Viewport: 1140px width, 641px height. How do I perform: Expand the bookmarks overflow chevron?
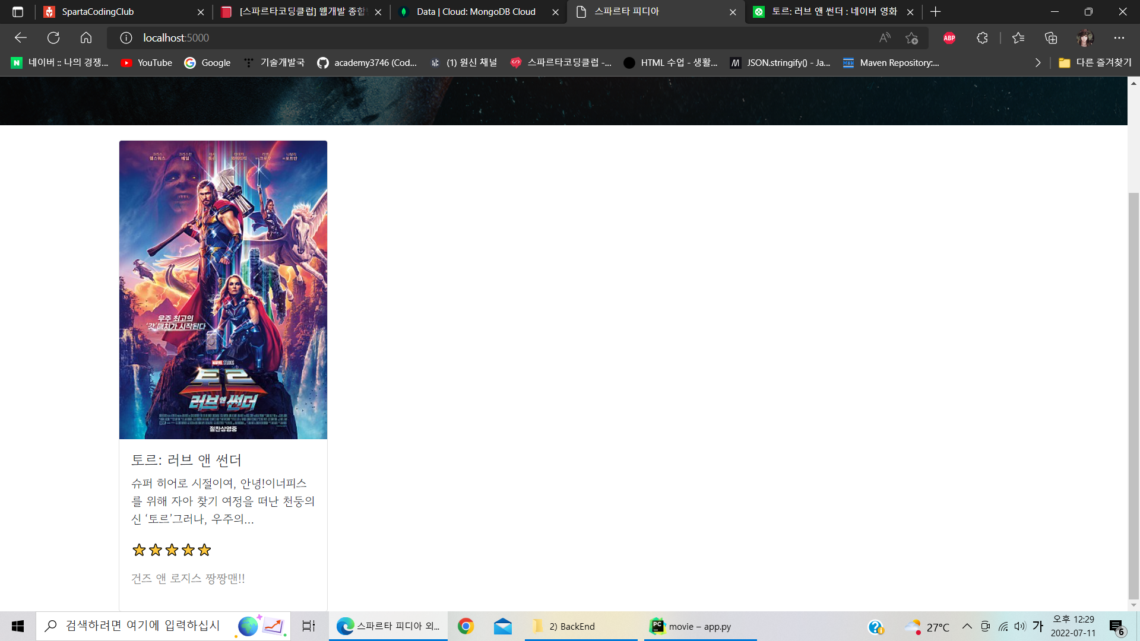click(1038, 63)
